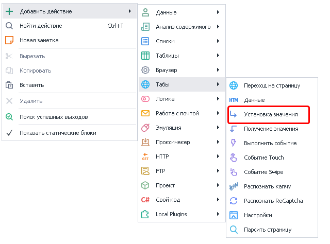Viewport: 330px width, 244px height.
Task: Click the lightning icon for Выполнить событие
Action: click(234, 143)
